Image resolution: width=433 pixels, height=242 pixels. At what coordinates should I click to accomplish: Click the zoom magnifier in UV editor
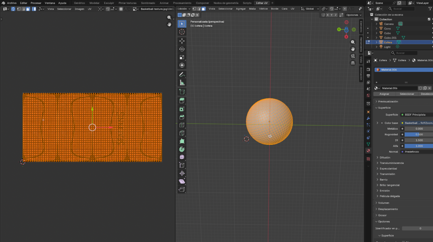169,18
